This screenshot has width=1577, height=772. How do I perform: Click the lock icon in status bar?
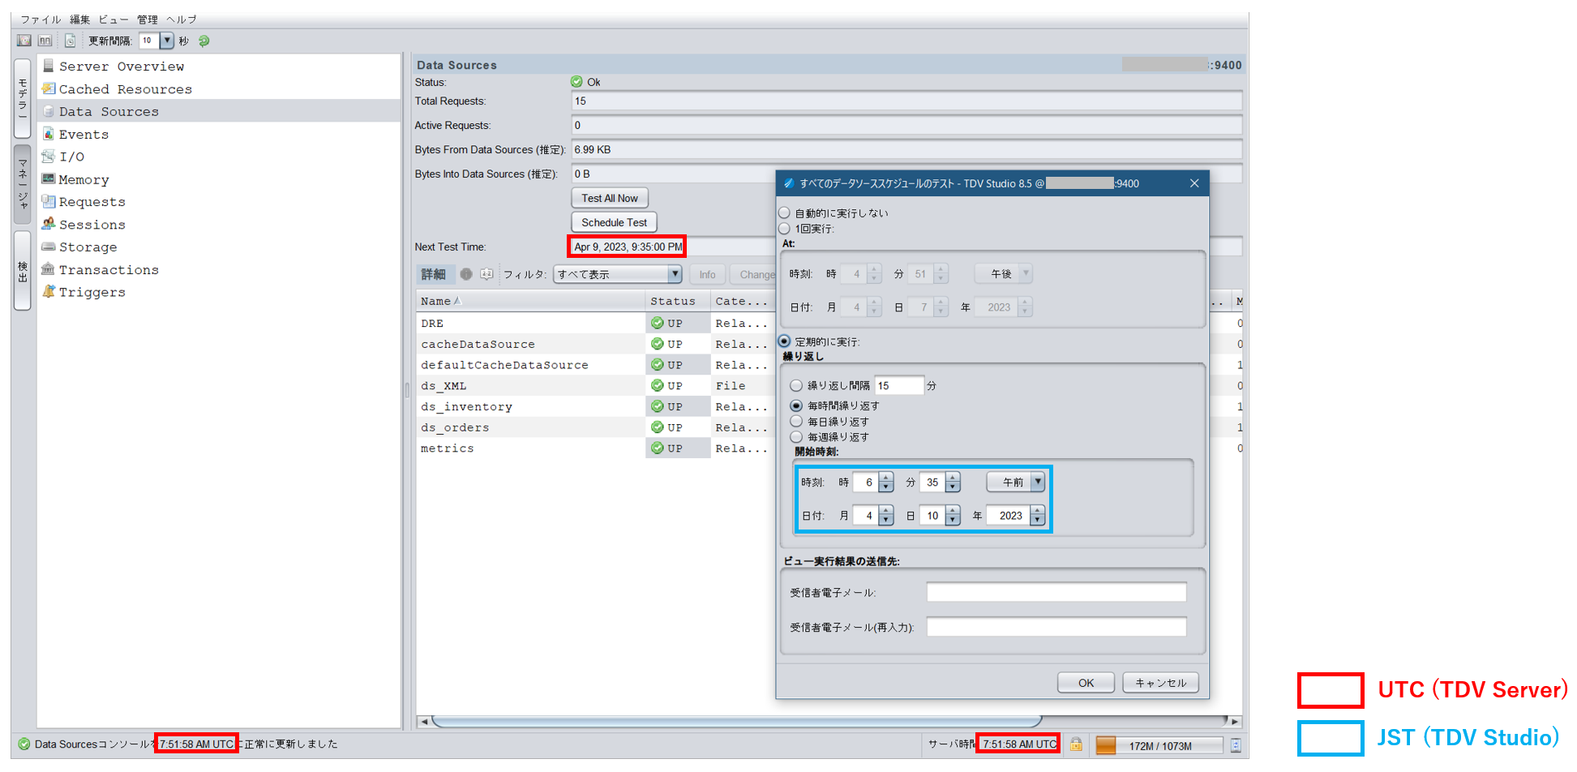pos(1076,744)
